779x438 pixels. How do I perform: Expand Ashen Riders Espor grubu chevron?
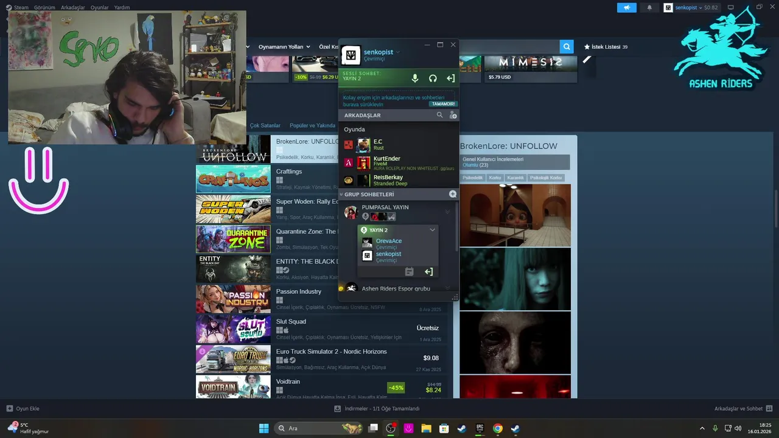point(447,288)
